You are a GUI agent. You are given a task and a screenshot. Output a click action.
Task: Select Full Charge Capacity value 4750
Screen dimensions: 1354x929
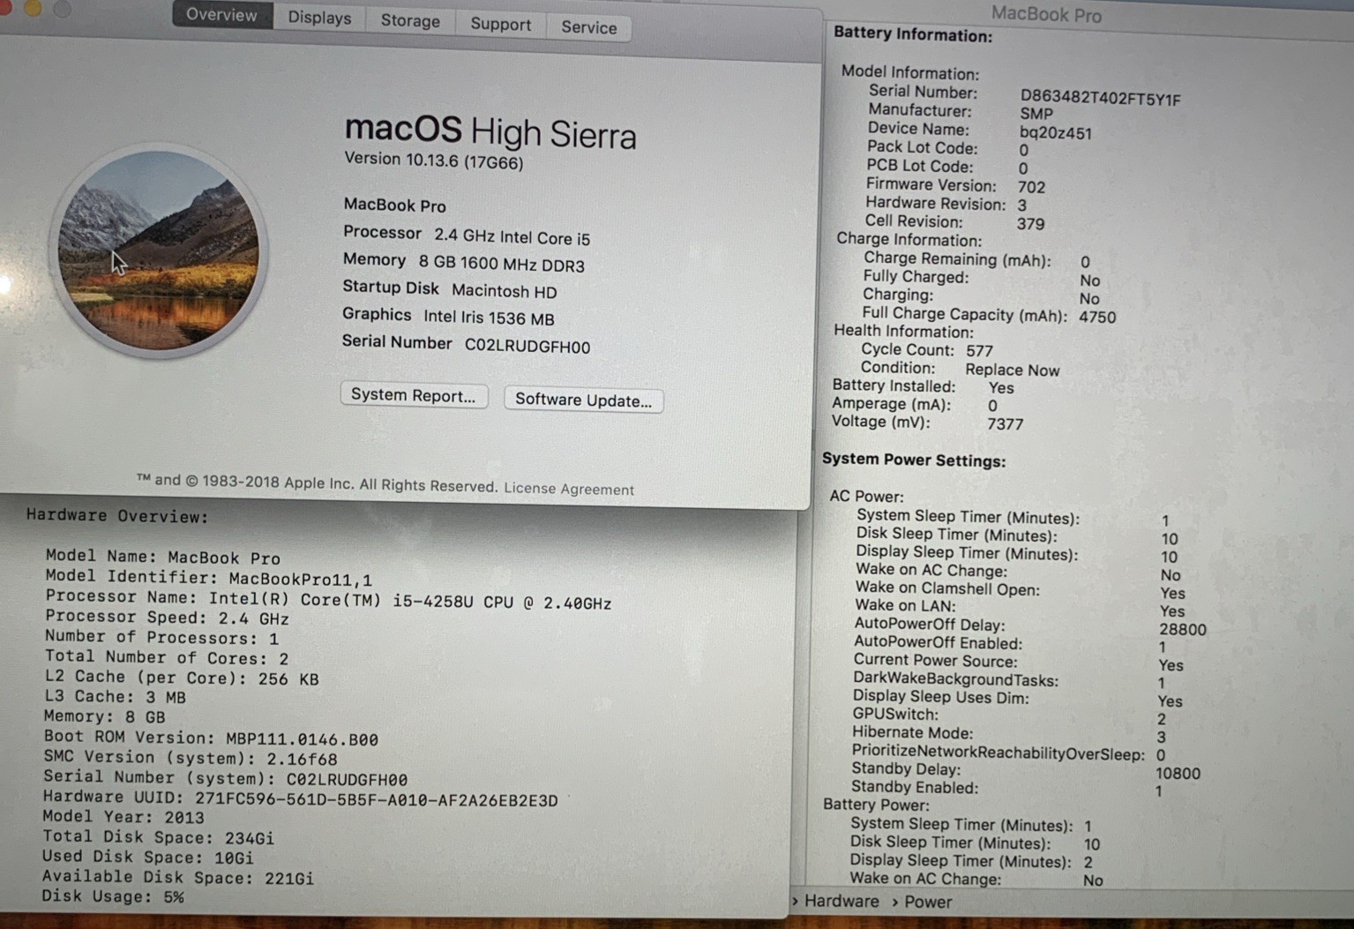(x=1097, y=317)
